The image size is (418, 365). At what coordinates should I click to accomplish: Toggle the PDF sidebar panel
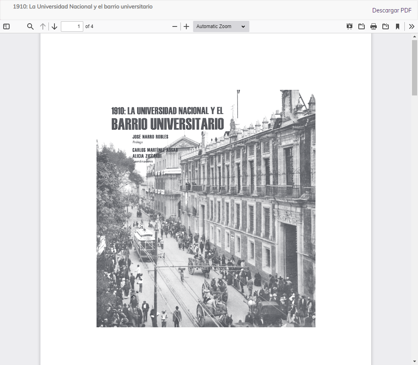pos(6,26)
